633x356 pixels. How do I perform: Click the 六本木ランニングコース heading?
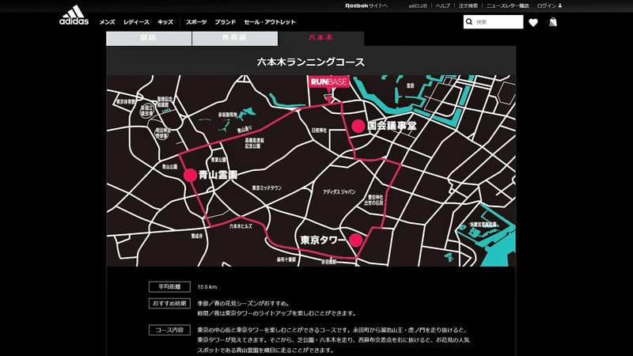tap(311, 62)
